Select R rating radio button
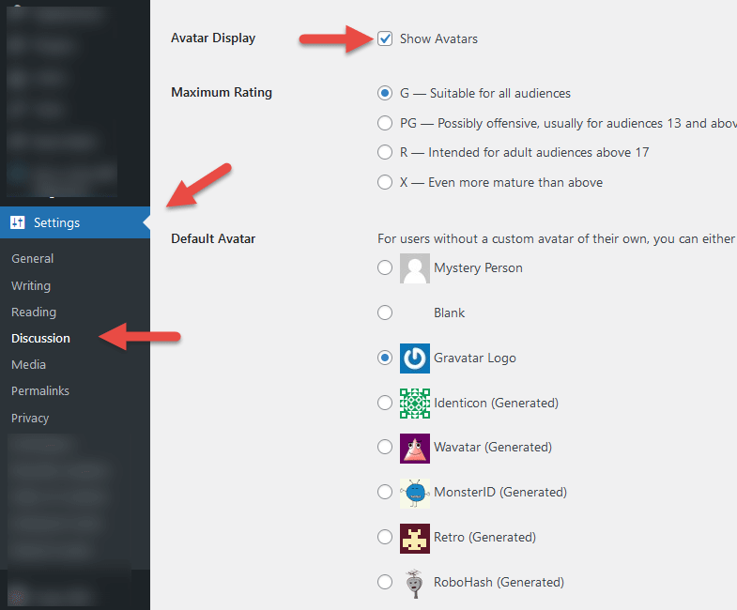737x610 pixels. [x=385, y=152]
